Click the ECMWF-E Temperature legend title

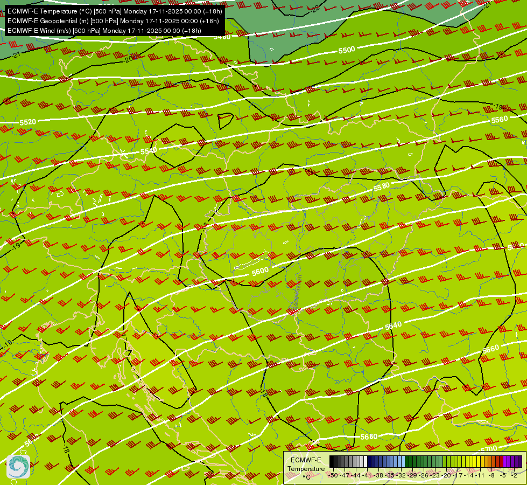(x=306, y=464)
